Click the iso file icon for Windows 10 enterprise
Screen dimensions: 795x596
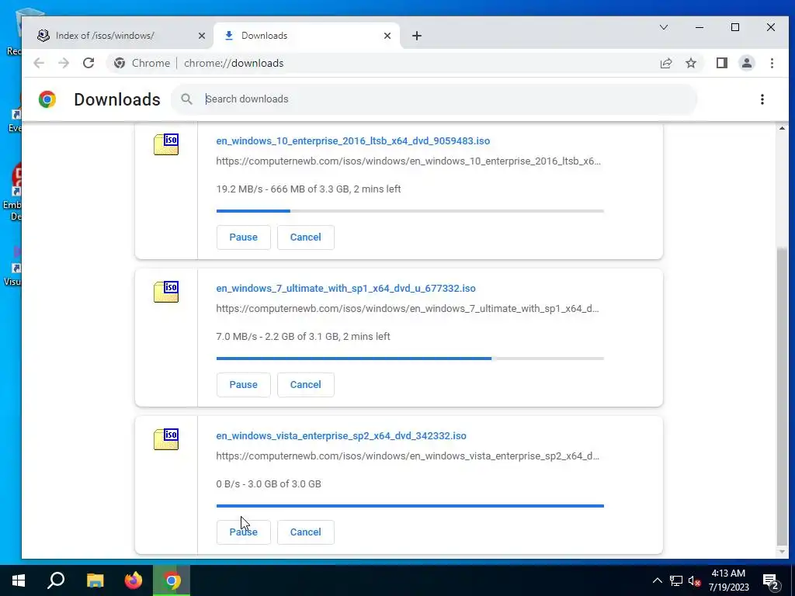(166, 144)
